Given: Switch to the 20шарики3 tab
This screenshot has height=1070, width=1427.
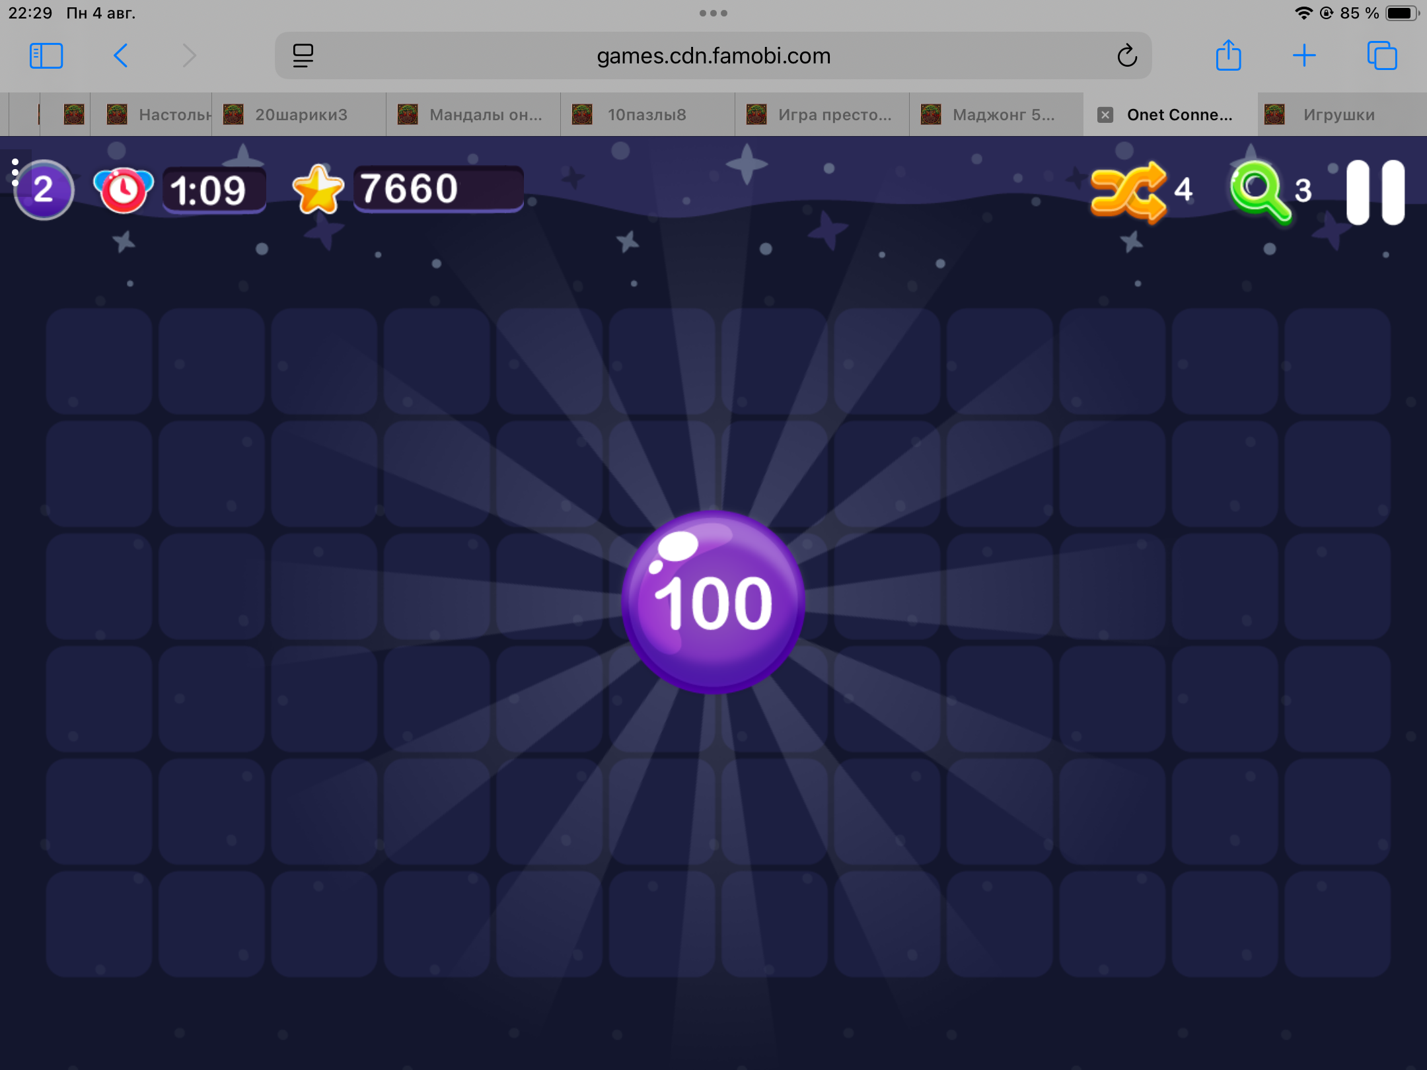Looking at the screenshot, I should click(x=299, y=115).
